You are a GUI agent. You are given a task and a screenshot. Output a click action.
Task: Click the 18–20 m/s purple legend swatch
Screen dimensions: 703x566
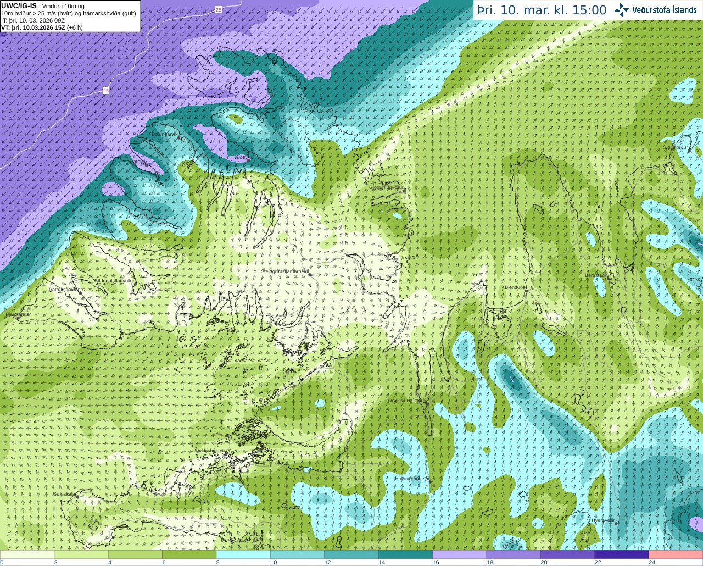tap(514, 554)
